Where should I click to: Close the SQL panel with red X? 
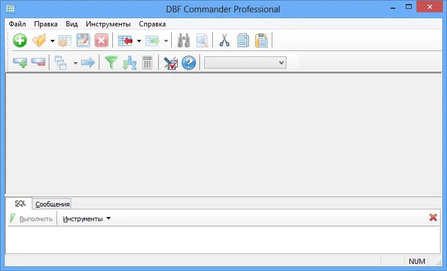click(433, 218)
